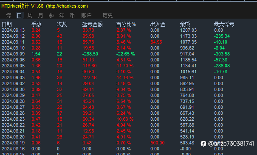Switch to the 年 yearly tab
Viewport: 257px width, 155px height.
(62, 15)
